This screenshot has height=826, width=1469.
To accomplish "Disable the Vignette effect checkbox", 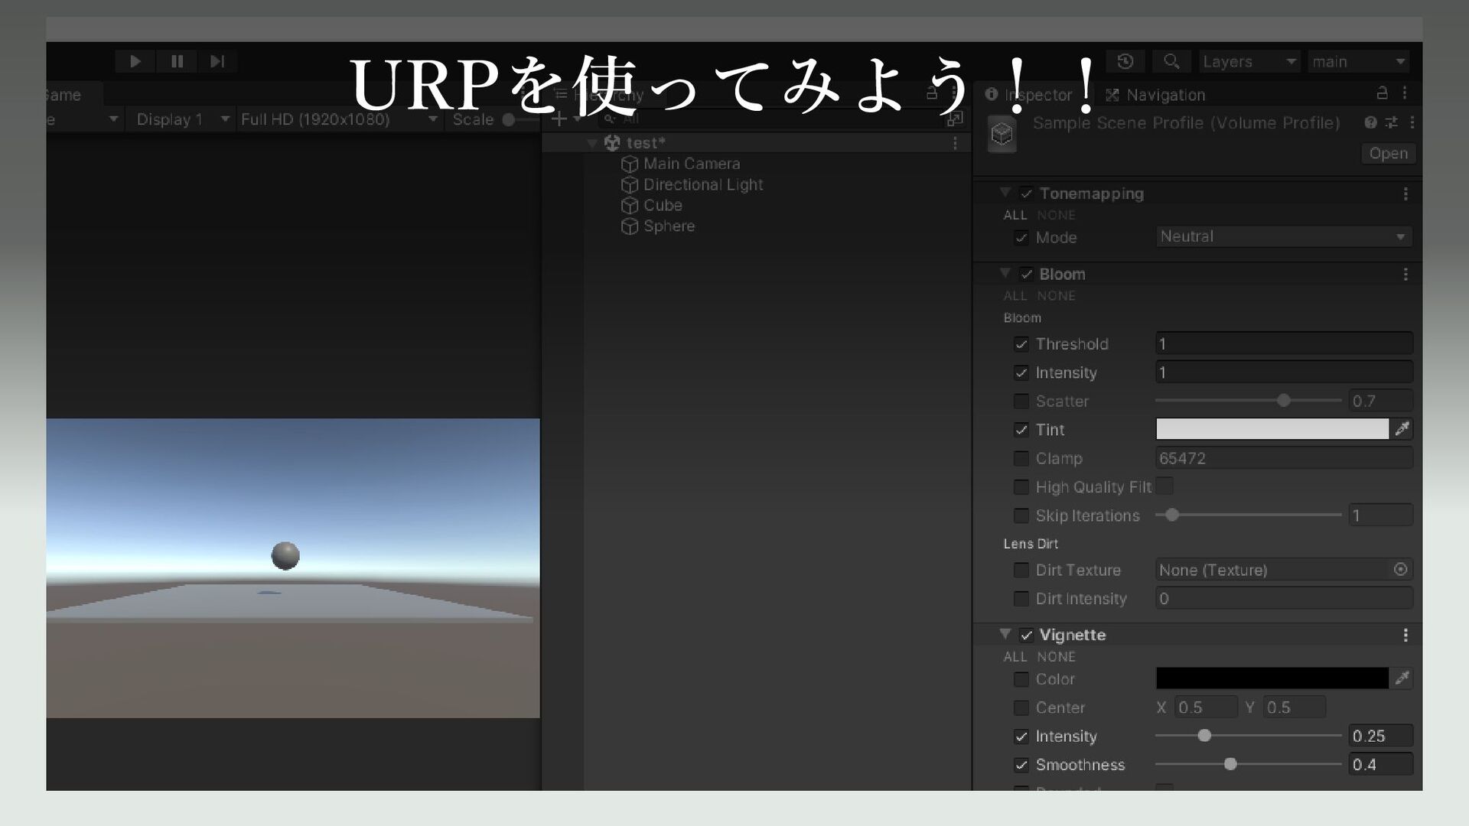I will click(x=1026, y=636).
